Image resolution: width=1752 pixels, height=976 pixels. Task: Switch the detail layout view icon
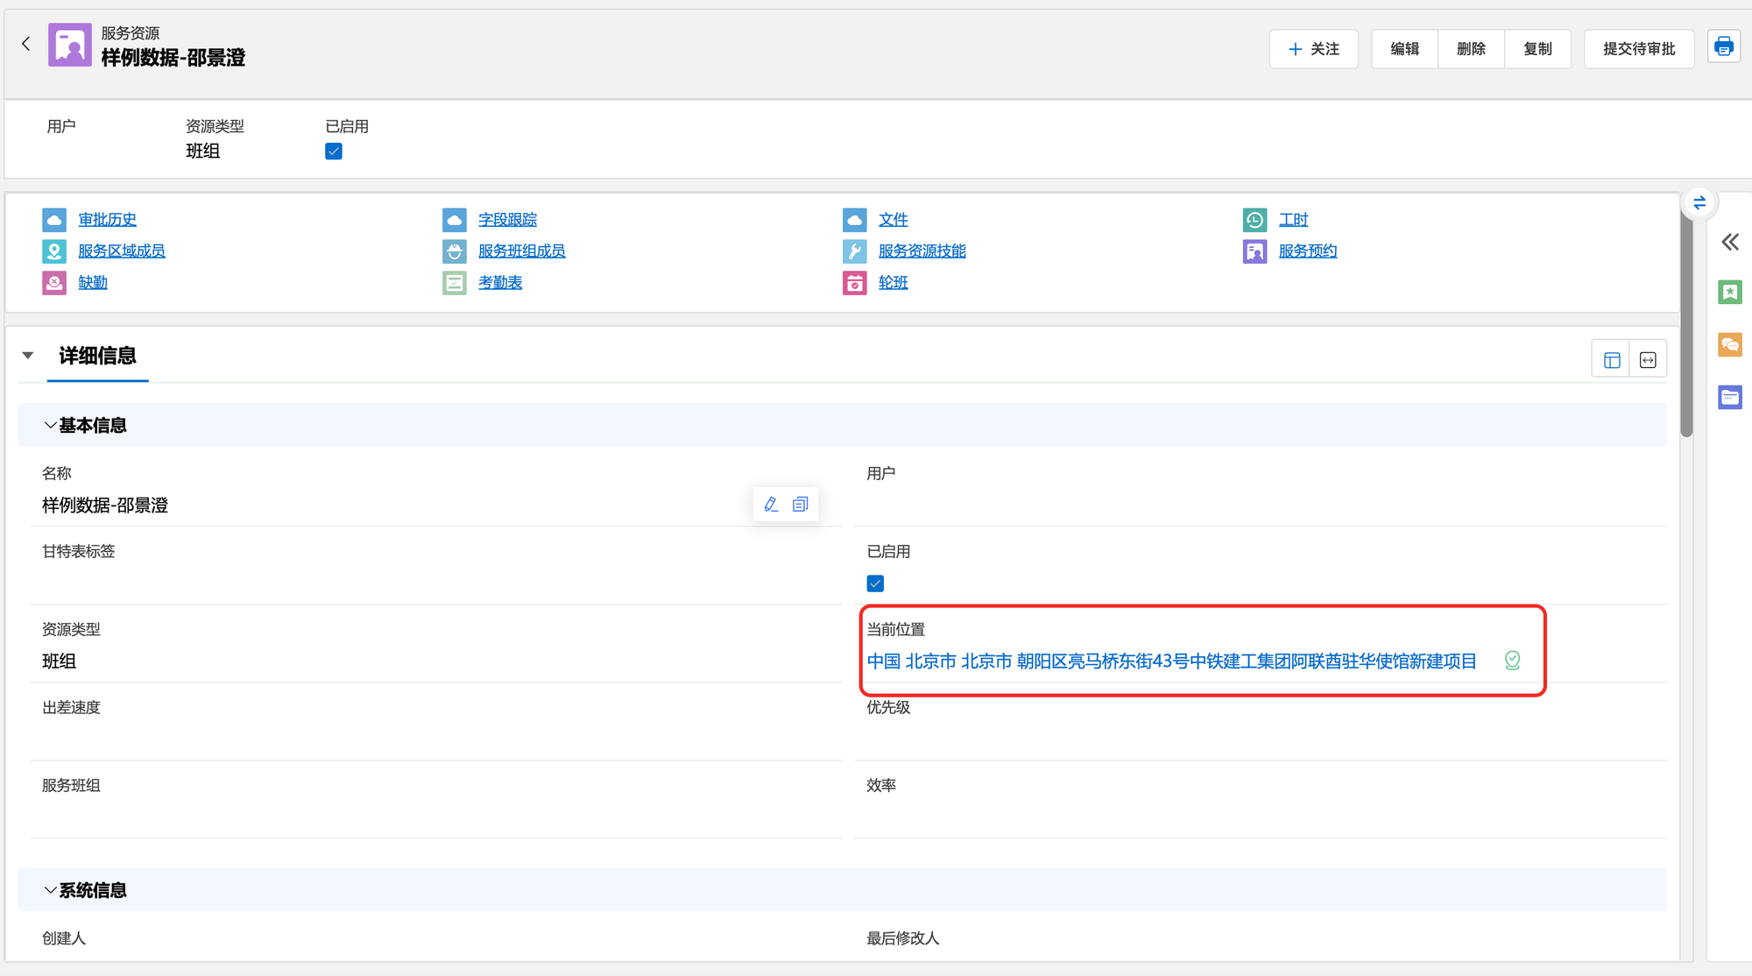tap(1612, 360)
